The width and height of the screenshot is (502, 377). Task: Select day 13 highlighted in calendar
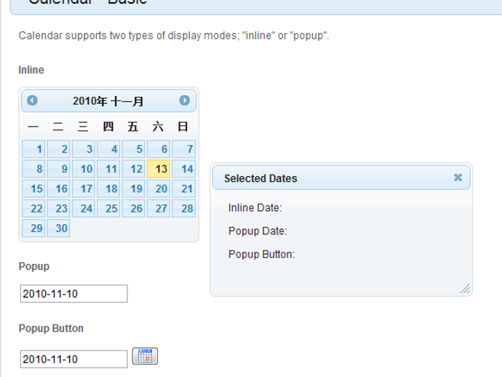coord(159,169)
